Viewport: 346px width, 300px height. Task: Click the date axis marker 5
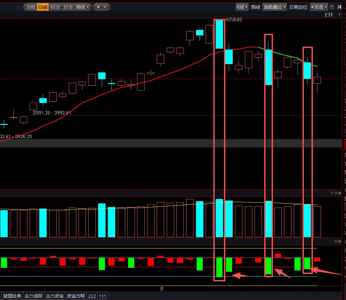(x=162, y=289)
